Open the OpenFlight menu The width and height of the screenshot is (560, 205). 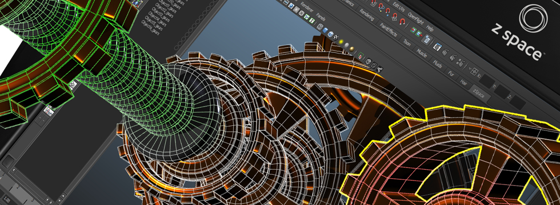click(416, 18)
